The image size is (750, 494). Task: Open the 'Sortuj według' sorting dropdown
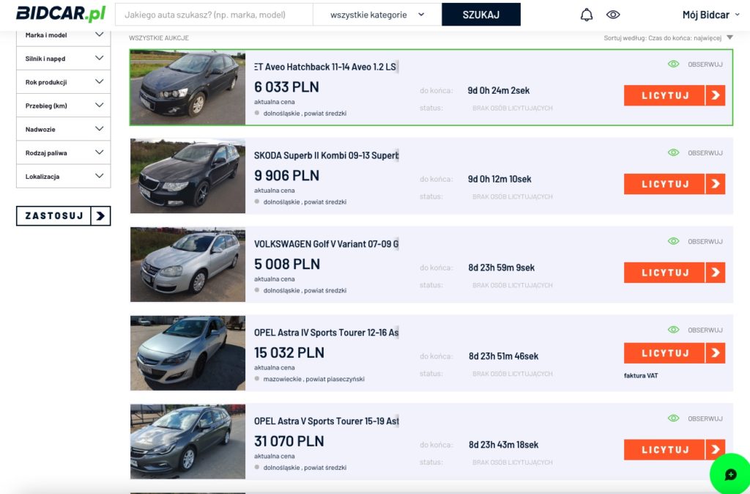pyautogui.click(x=668, y=38)
